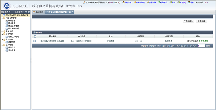This screenshot has width=216, height=110.
Task: Click the date 2014-11-10 cell
Action: [140, 41]
